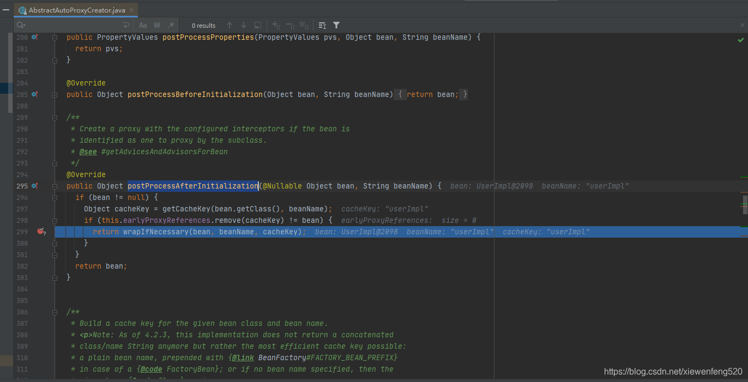Click the green inspection checkmark
This screenshot has height=382, width=748.
click(741, 40)
